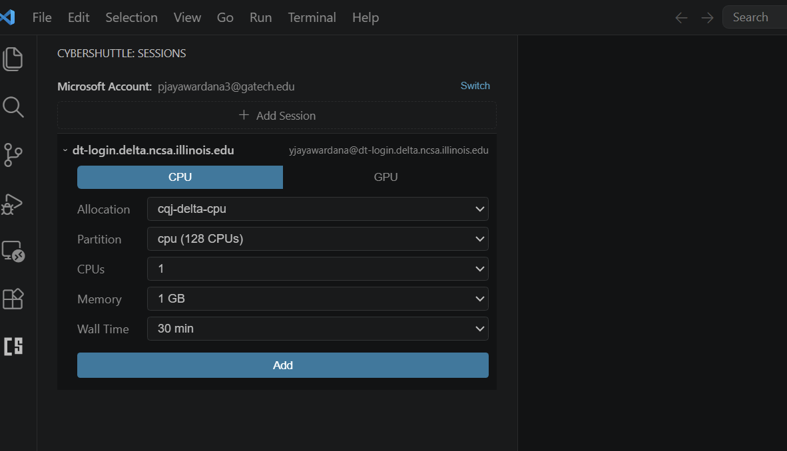This screenshot has width=787, height=451.
Task: Switch to the GPU tab
Action: pos(386,177)
